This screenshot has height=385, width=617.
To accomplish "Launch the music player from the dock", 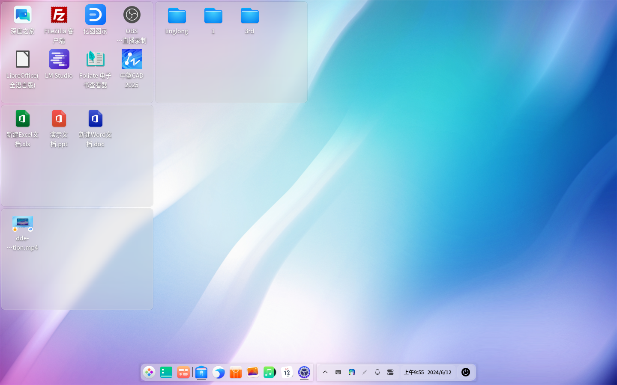I will (x=270, y=372).
